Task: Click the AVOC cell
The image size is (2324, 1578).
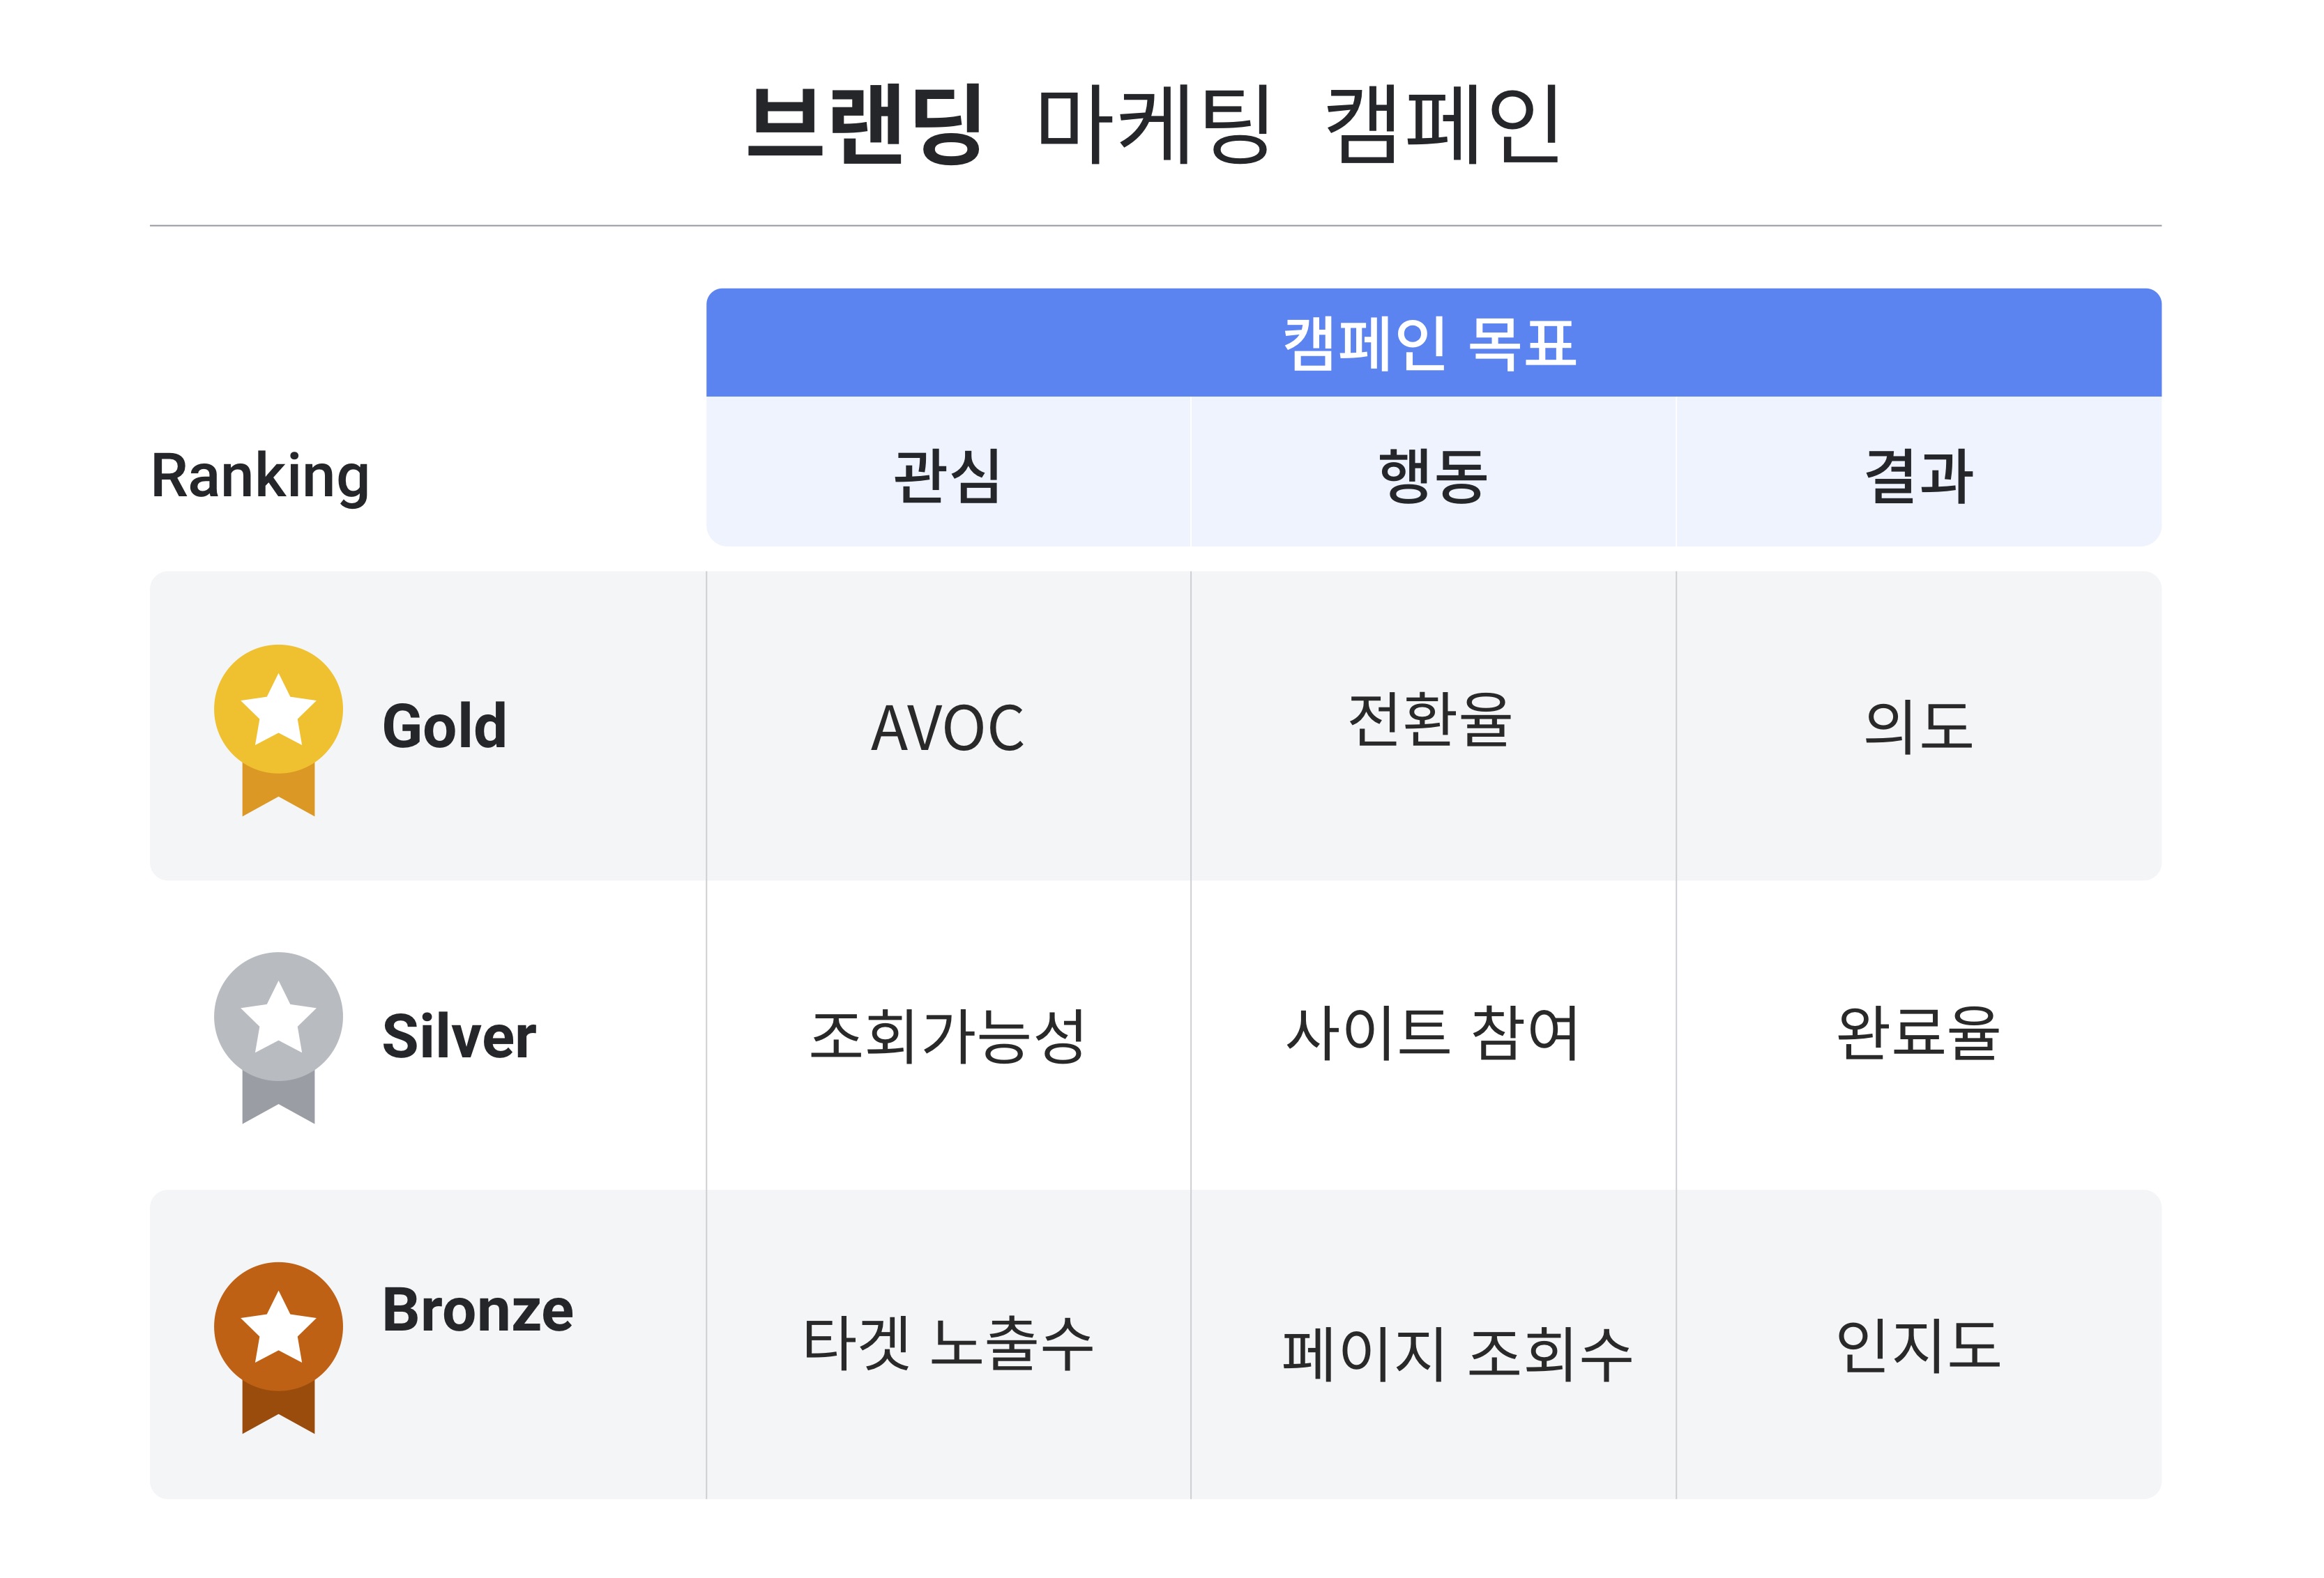Action: pos(948,726)
